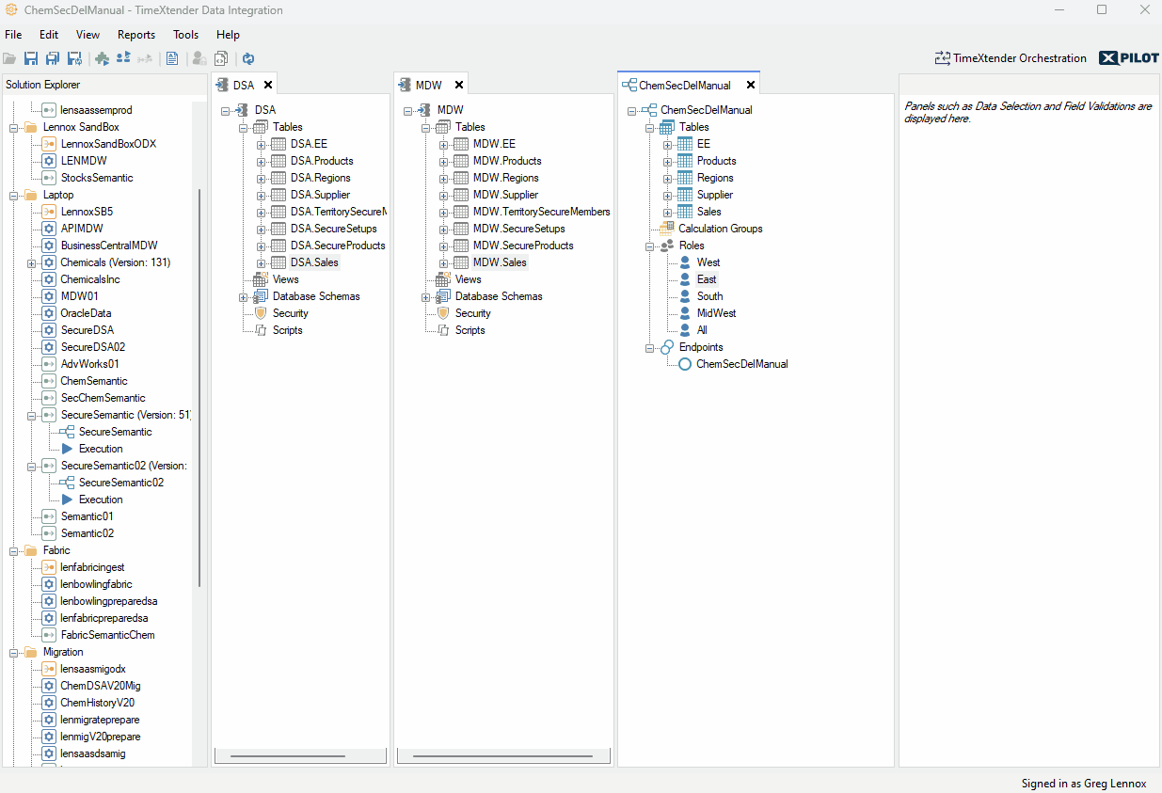Collapse the Laptop folder node
The height and width of the screenshot is (793, 1162).
click(14, 196)
